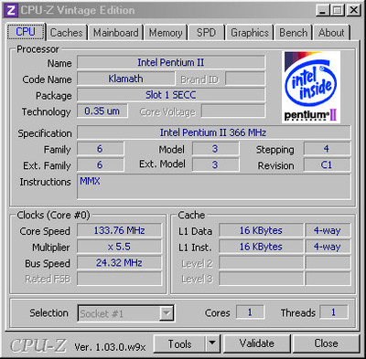Click the Bus Speed 24.32 MHz value
Screen dimensions: 366x359
coord(119,263)
